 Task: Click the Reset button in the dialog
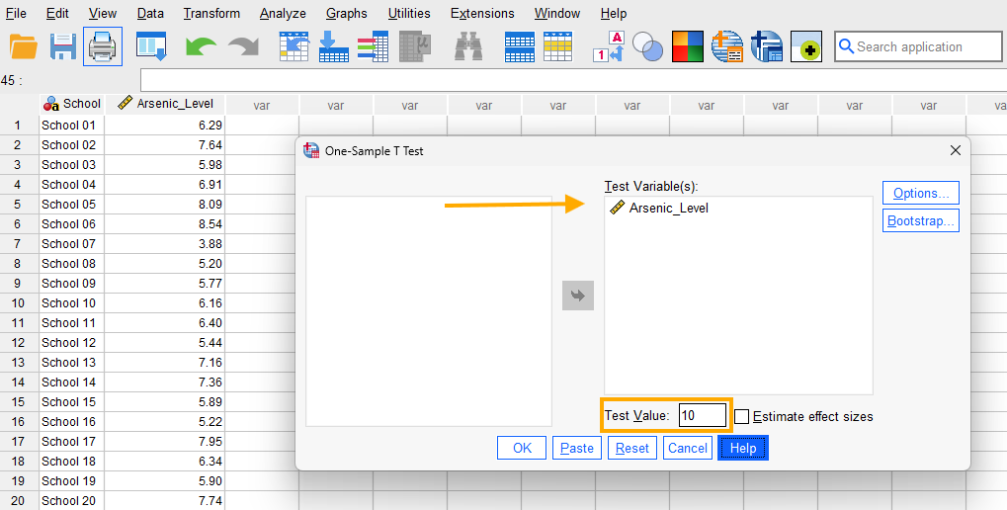click(x=631, y=448)
